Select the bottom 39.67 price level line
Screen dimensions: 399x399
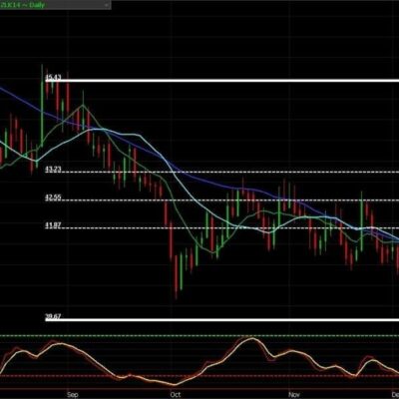222,320
